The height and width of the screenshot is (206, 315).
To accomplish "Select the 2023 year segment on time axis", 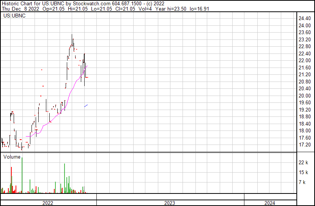I will 170,203.
